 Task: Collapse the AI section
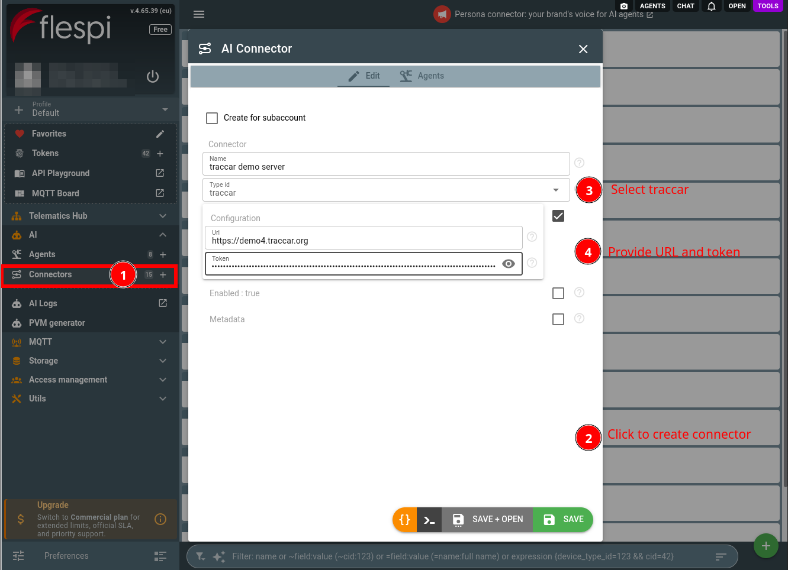coord(90,235)
